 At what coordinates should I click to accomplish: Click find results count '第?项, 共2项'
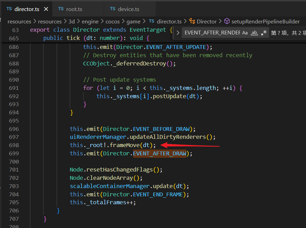coord(288,33)
